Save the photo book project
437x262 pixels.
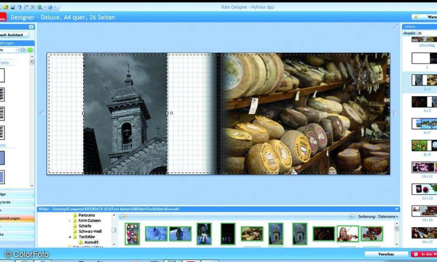(13, 7)
